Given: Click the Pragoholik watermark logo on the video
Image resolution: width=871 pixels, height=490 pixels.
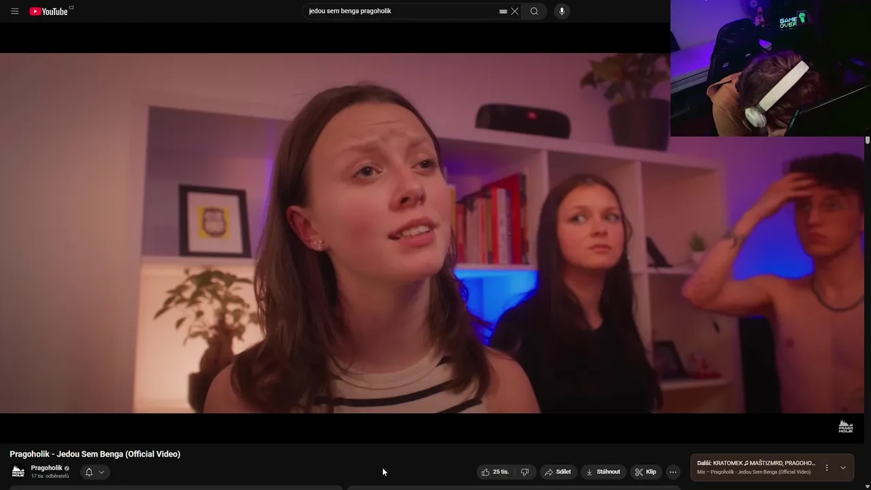Looking at the screenshot, I should pyautogui.click(x=845, y=427).
